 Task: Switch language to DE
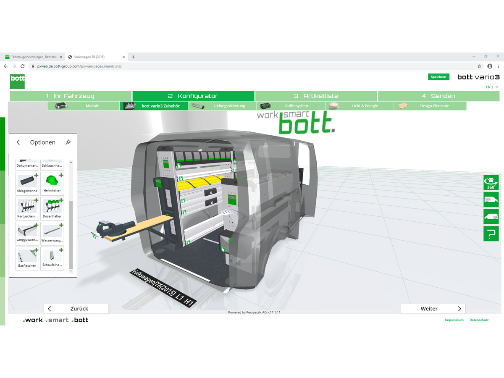(x=497, y=87)
